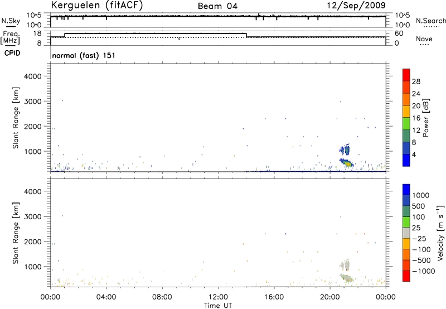The height and width of the screenshot is (309, 446).
Task: Click the 'Freq. [MHz]' label
Action: tap(10, 37)
